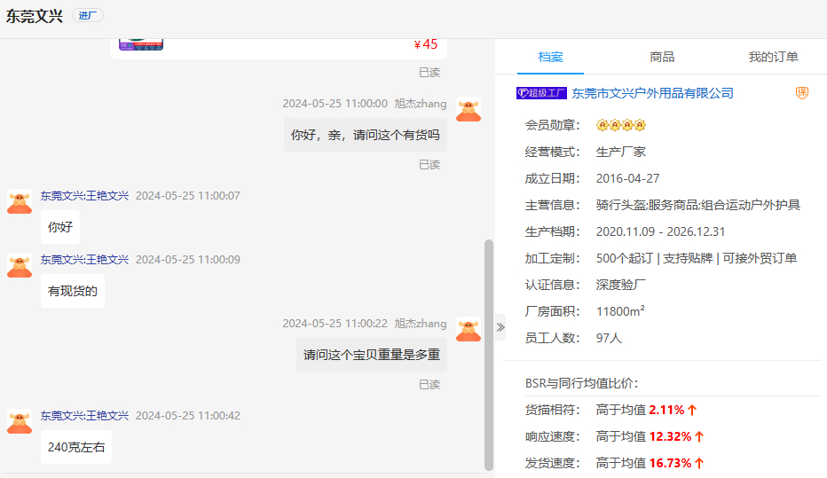Click the 东莞文兴 chat title

[x=34, y=16]
